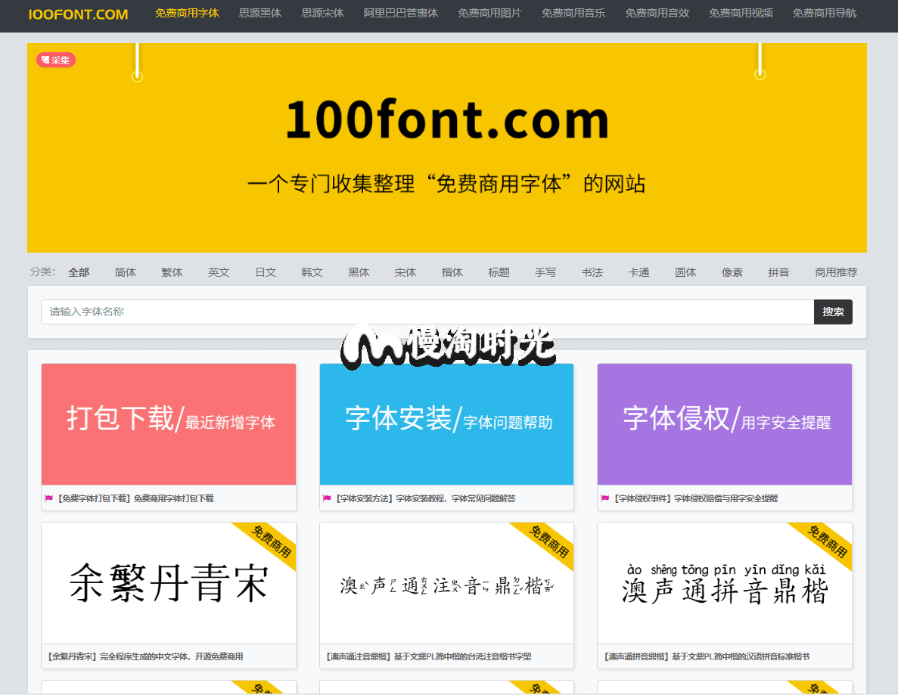Click the flag icon beside 字体侵权事件
The height and width of the screenshot is (695, 898).
pyautogui.click(x=604, y=498)
